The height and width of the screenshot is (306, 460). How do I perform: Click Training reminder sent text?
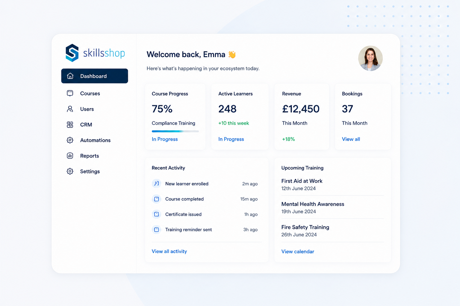(x=188, y=229)
